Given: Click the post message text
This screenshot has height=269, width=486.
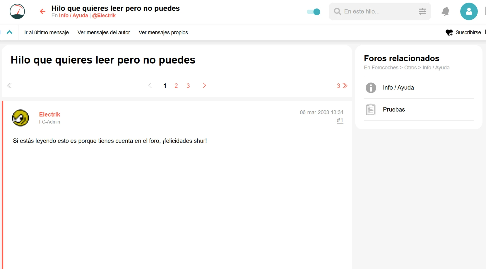Looking at the screenshot, I should pos(110,141).
